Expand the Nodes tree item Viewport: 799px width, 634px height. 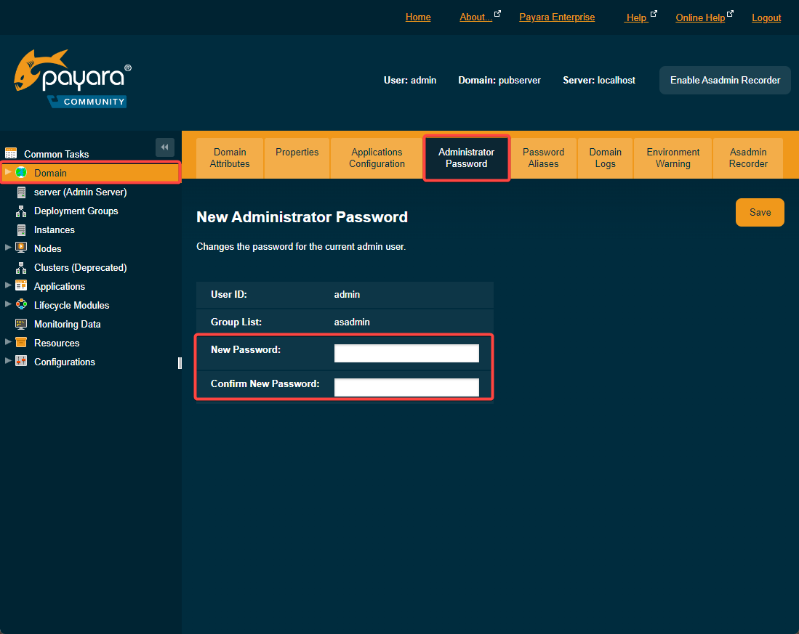8,248
